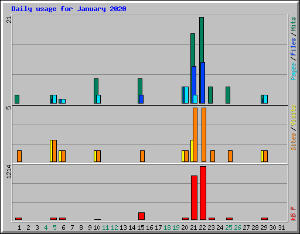Screen dimensions: 300x234
Task: Click the day 21 orange sites bar
Action: (195, 135)
